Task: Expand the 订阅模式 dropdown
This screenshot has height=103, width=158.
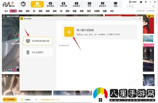Action: pyautogui.click(x=29, y=100)
